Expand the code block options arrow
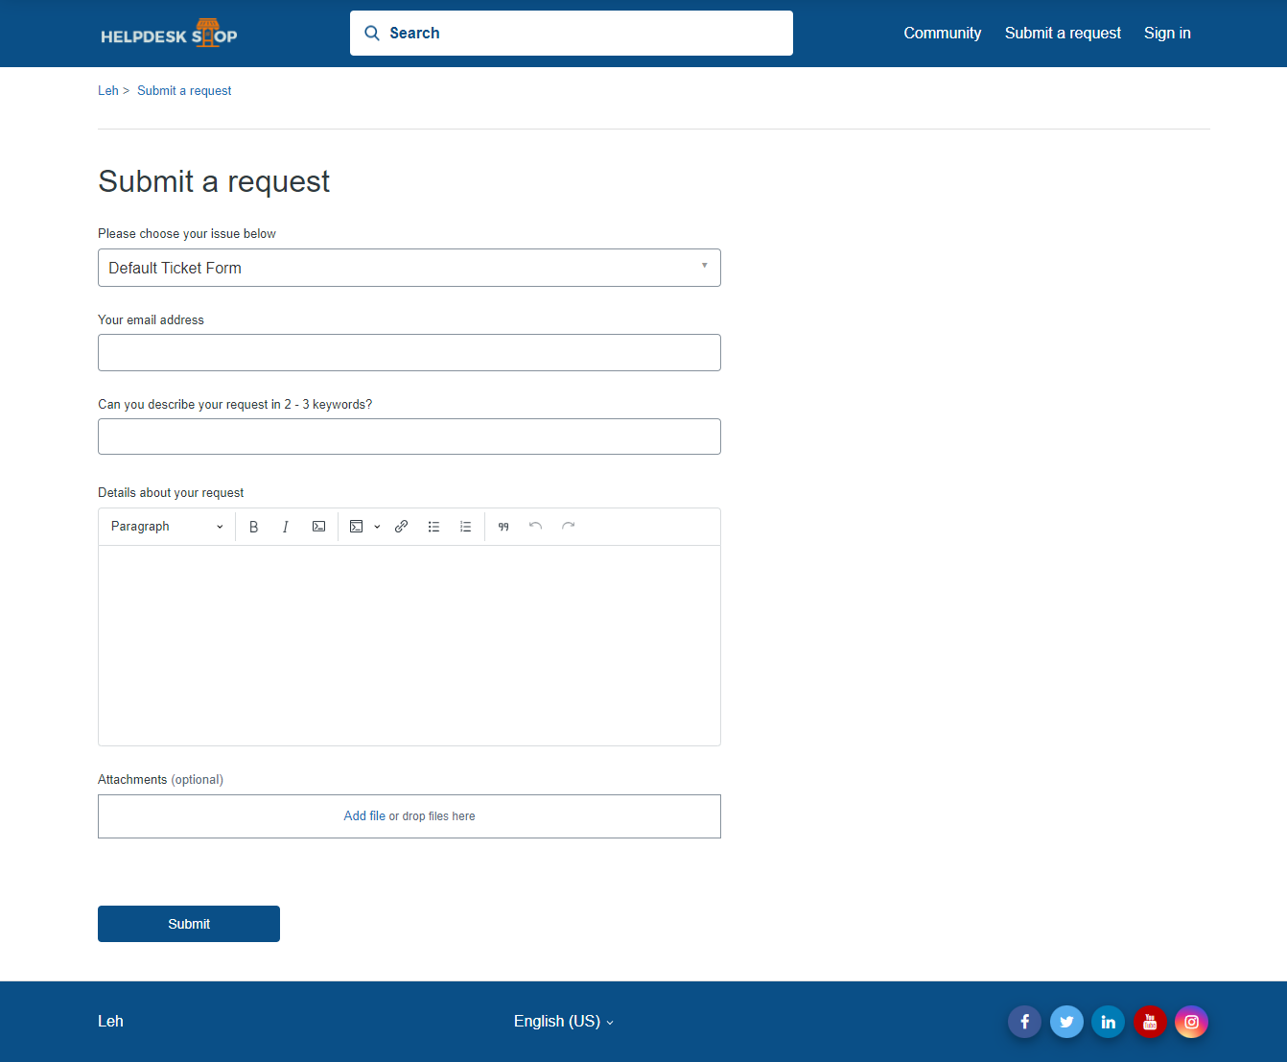Screen dimensions: 1287x1062 [377, 527]
